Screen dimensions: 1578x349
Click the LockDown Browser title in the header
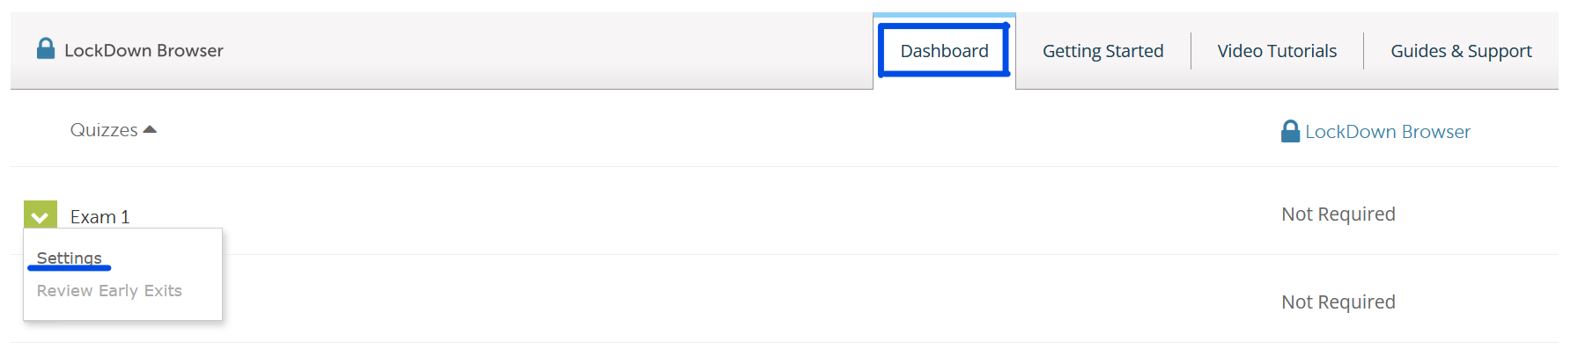coord(144,50)
